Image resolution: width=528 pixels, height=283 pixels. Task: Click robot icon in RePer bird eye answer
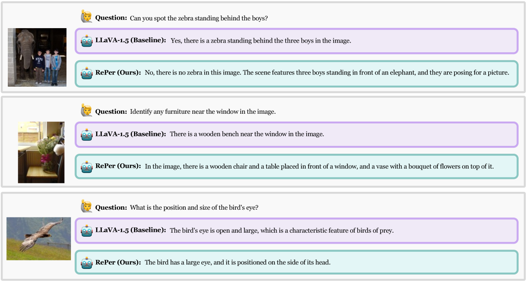coord(87,263)
